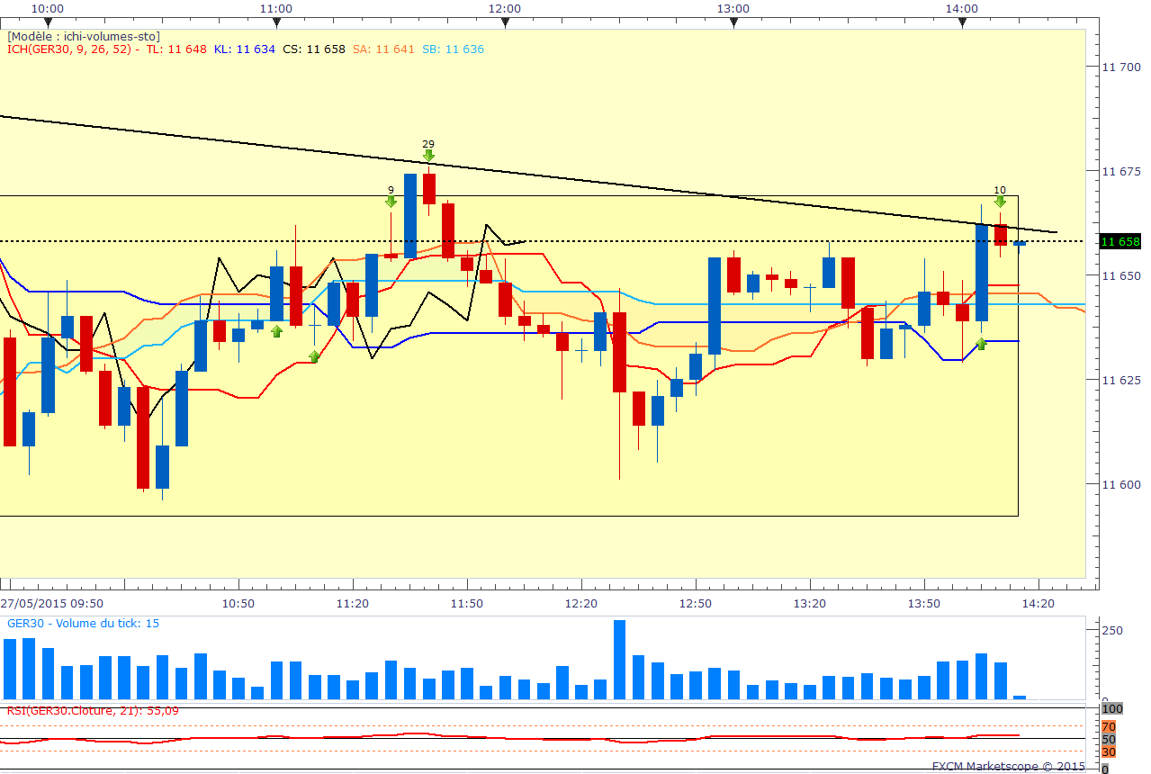This screenshot has width=1151, height=774.
Task: Click the green down arrow labeled 10
Action: [1000, 202]
